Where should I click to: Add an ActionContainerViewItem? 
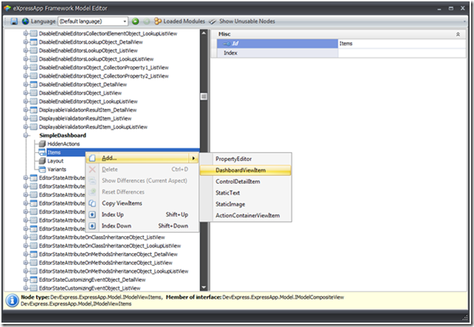tap(248, 216)
